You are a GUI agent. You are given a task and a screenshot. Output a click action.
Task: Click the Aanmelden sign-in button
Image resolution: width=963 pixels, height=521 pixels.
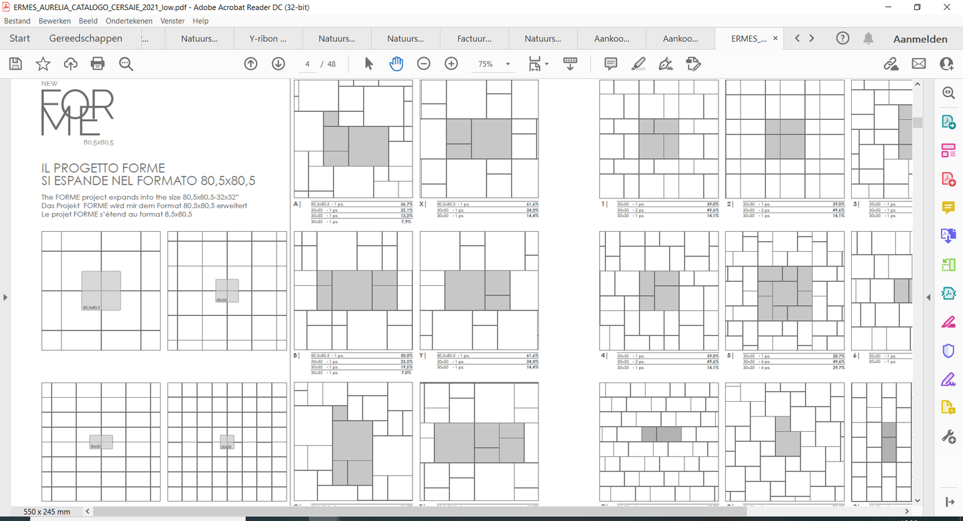tap(920, 39)
